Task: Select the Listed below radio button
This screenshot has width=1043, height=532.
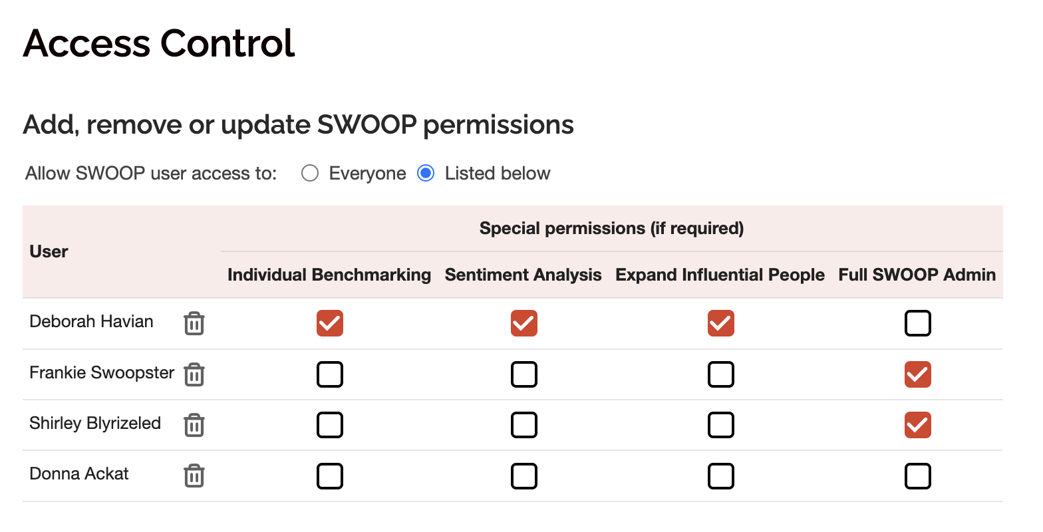Action: point(425,173)
